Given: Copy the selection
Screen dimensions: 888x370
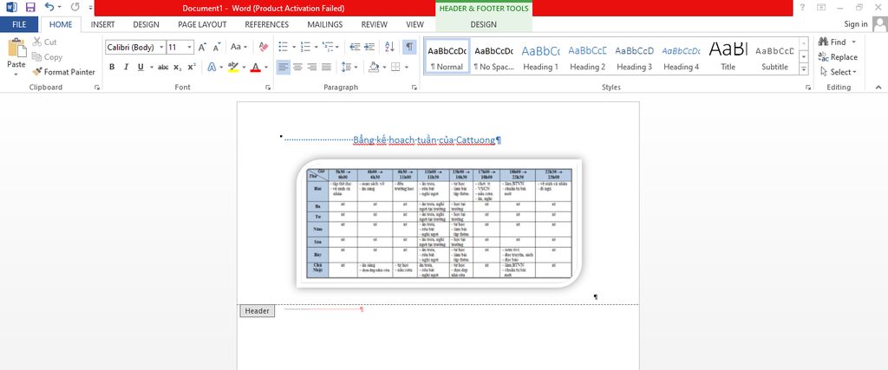Looking at the screenshot, I should pyautogui.click(x=47, y=56).
